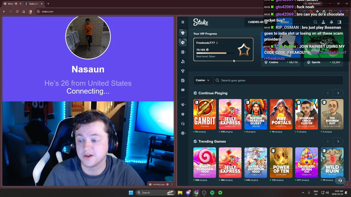Show previous Continue Playing games
351x197 pixels.
pyautogui.click(x=328, y=93)
